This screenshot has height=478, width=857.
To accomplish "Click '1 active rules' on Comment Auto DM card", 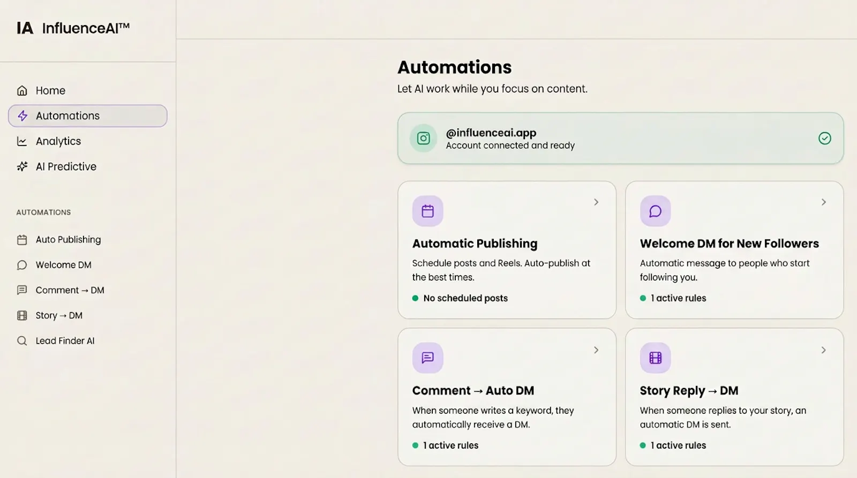I will tap(450, 445).
